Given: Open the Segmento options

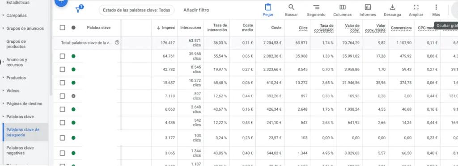Looking at the screenshot, I should pyautogui.click(x=316, y=7).
